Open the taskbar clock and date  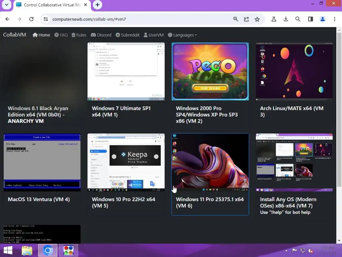point(328,251)
